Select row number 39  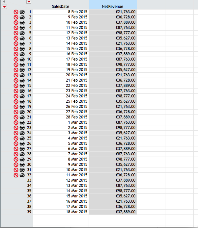pyautogui.click(x=29, y=212)
